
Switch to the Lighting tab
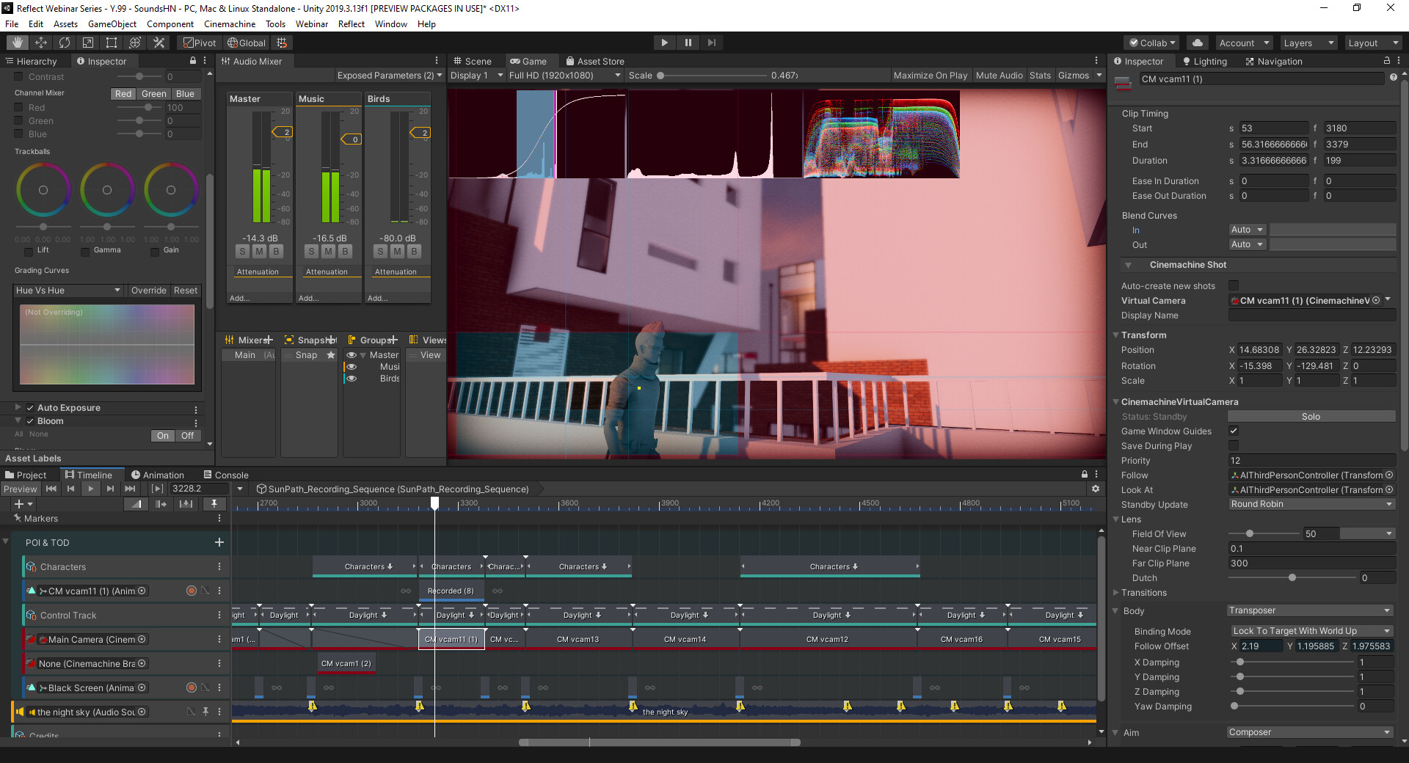[x=1204, y=61]
